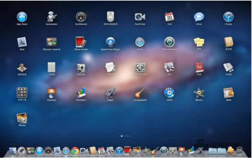Launch GarageBand from Launchpad grid
Viewport: 252px width, 158px height.
pos(139,93)
